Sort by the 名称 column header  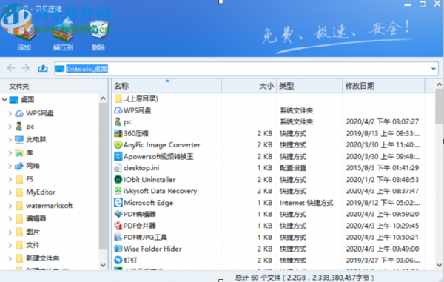(166, 86)
